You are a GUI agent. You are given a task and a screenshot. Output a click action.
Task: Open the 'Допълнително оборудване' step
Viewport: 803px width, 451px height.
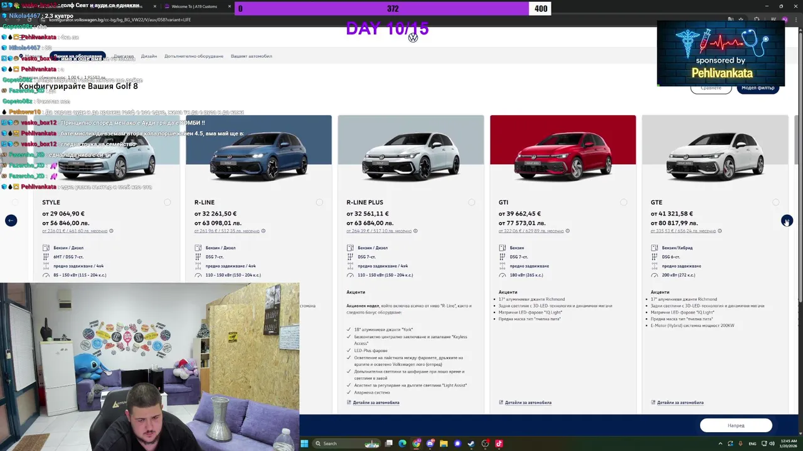coord(194,56)
